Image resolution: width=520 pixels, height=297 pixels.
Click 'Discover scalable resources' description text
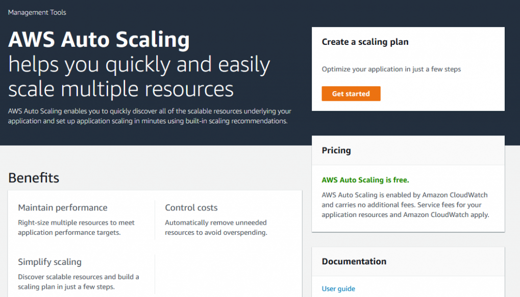(78, 282)
